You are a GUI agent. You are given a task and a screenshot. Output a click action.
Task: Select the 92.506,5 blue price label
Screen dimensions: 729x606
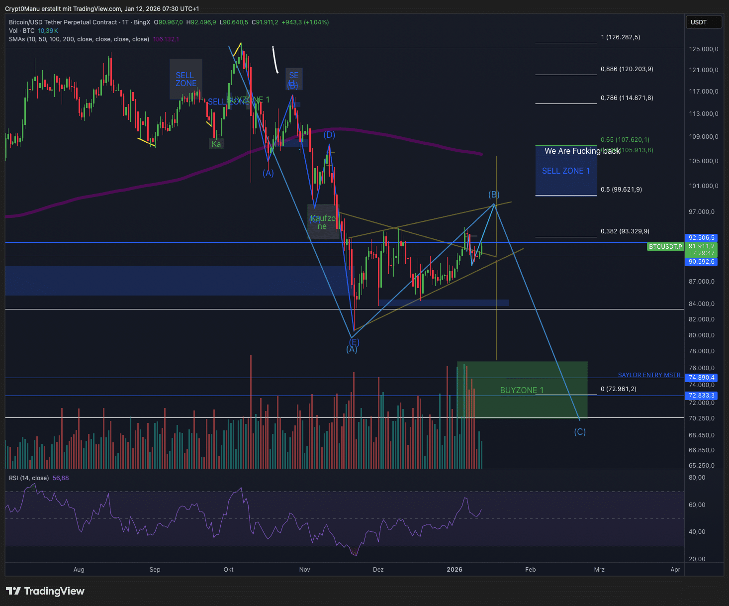pyautogui.click(x=701, y=238)
